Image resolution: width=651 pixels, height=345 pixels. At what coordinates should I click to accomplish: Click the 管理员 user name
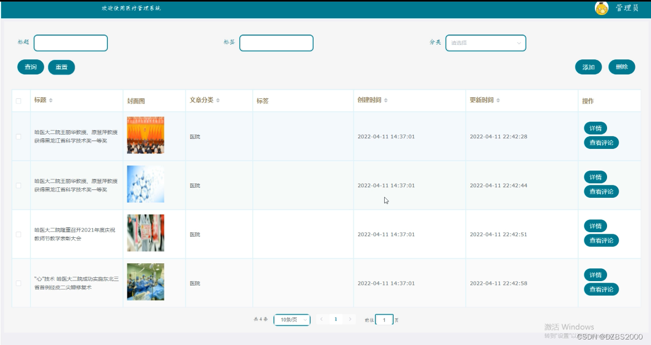[627, 8]
